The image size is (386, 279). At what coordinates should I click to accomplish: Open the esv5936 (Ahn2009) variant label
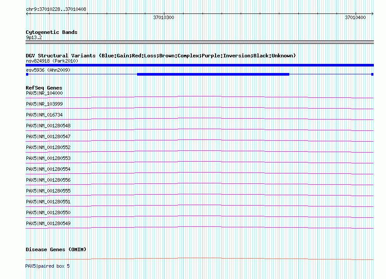point(48,70)
